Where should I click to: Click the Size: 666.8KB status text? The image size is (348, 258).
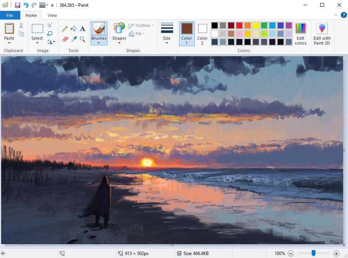(196, 254)
